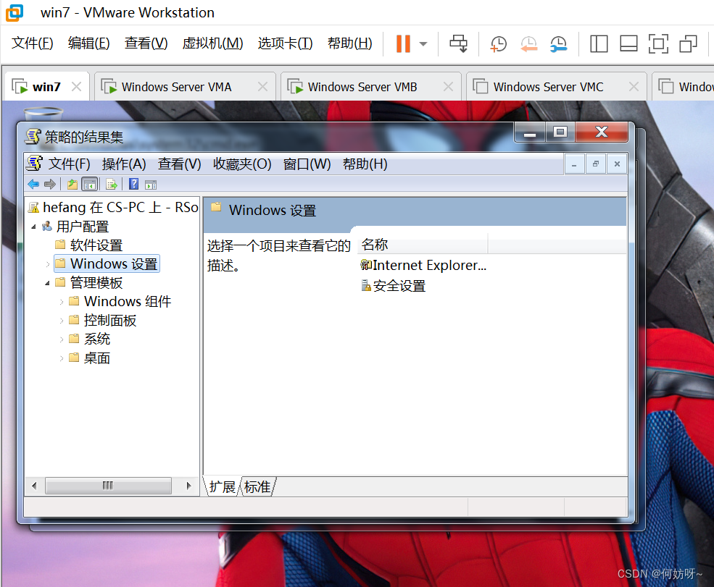Switch to the 扩展 view tab
The width and height of the screenshot is (714, 587).
click(222, 486)
